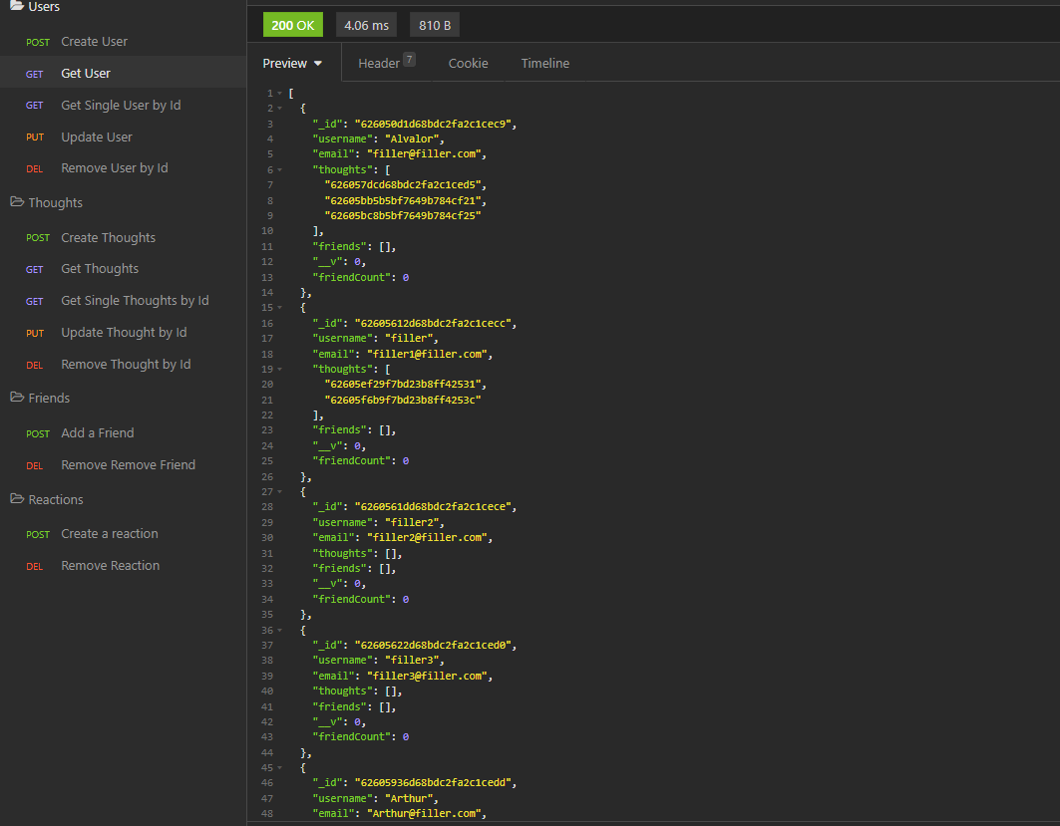The width and height of the screenshot is (1060, 826).
Task: Click the 810 B response size tag
Action: (x=435, y=25)
